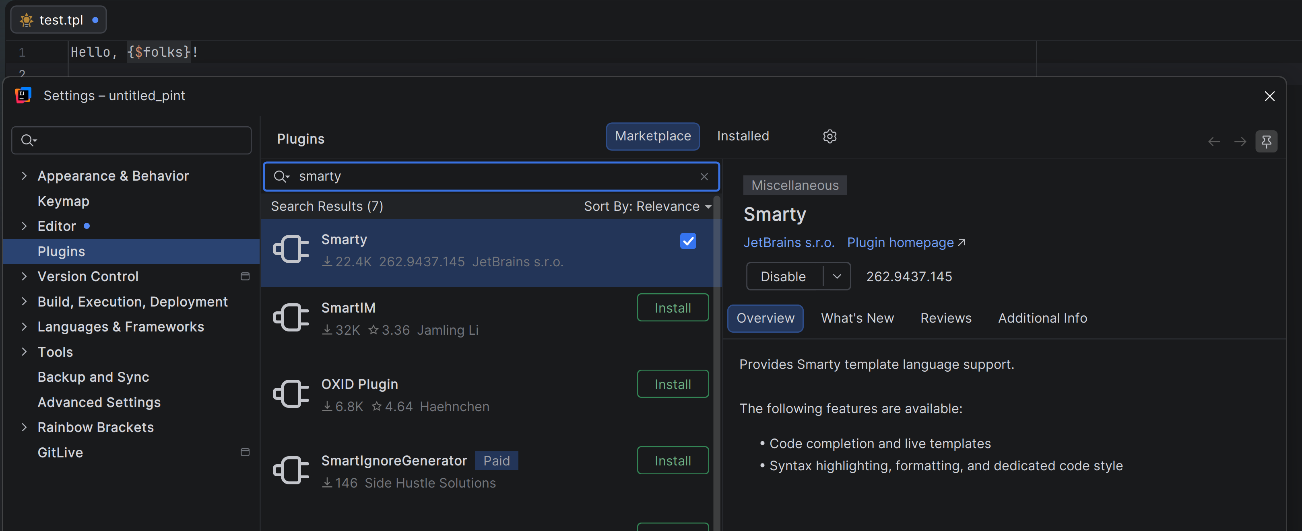Click the Search Results (7) header

(327, 206)
